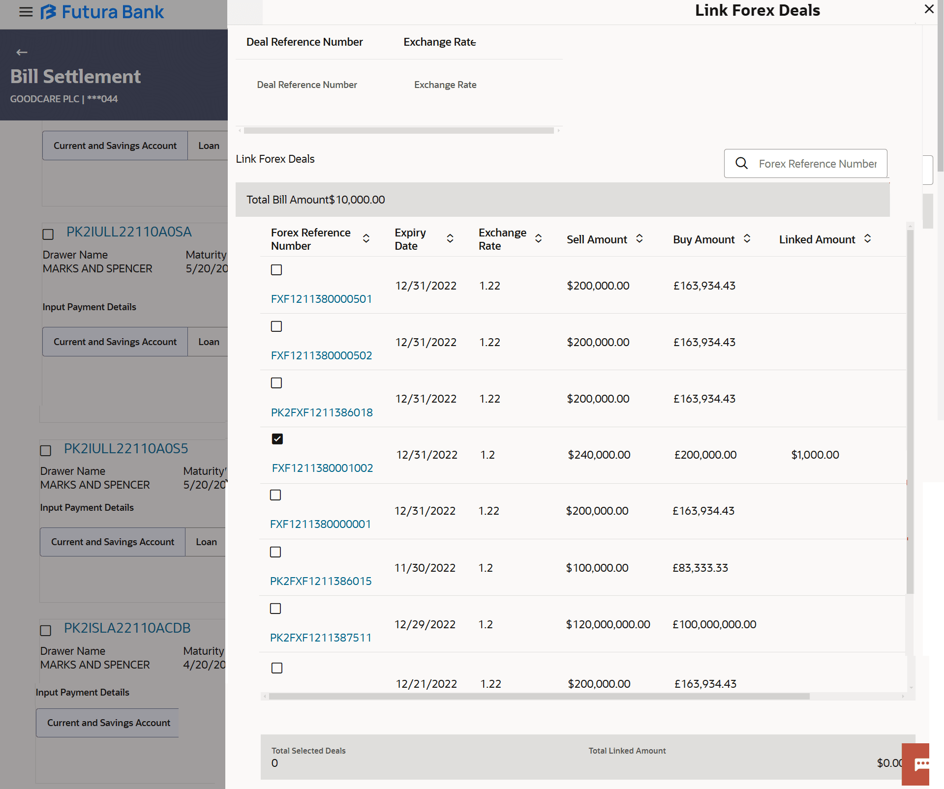Sort the Linked Amount column
This screenshot has height=789, width=944.
pos(867,239)
